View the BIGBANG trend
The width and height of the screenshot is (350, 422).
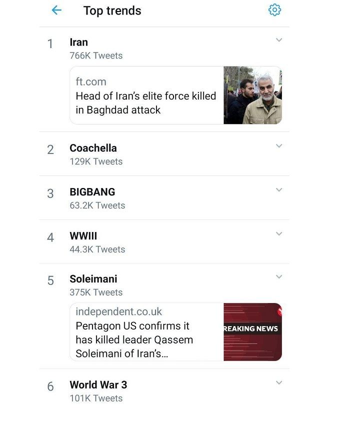coord(92,191)
